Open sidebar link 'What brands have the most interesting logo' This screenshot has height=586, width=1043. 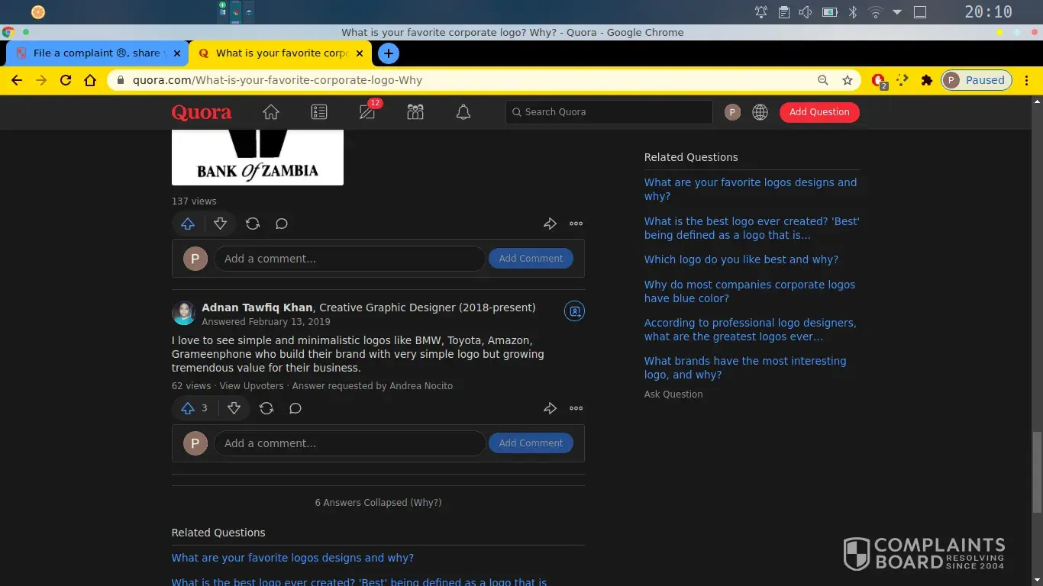coord(745,368)
